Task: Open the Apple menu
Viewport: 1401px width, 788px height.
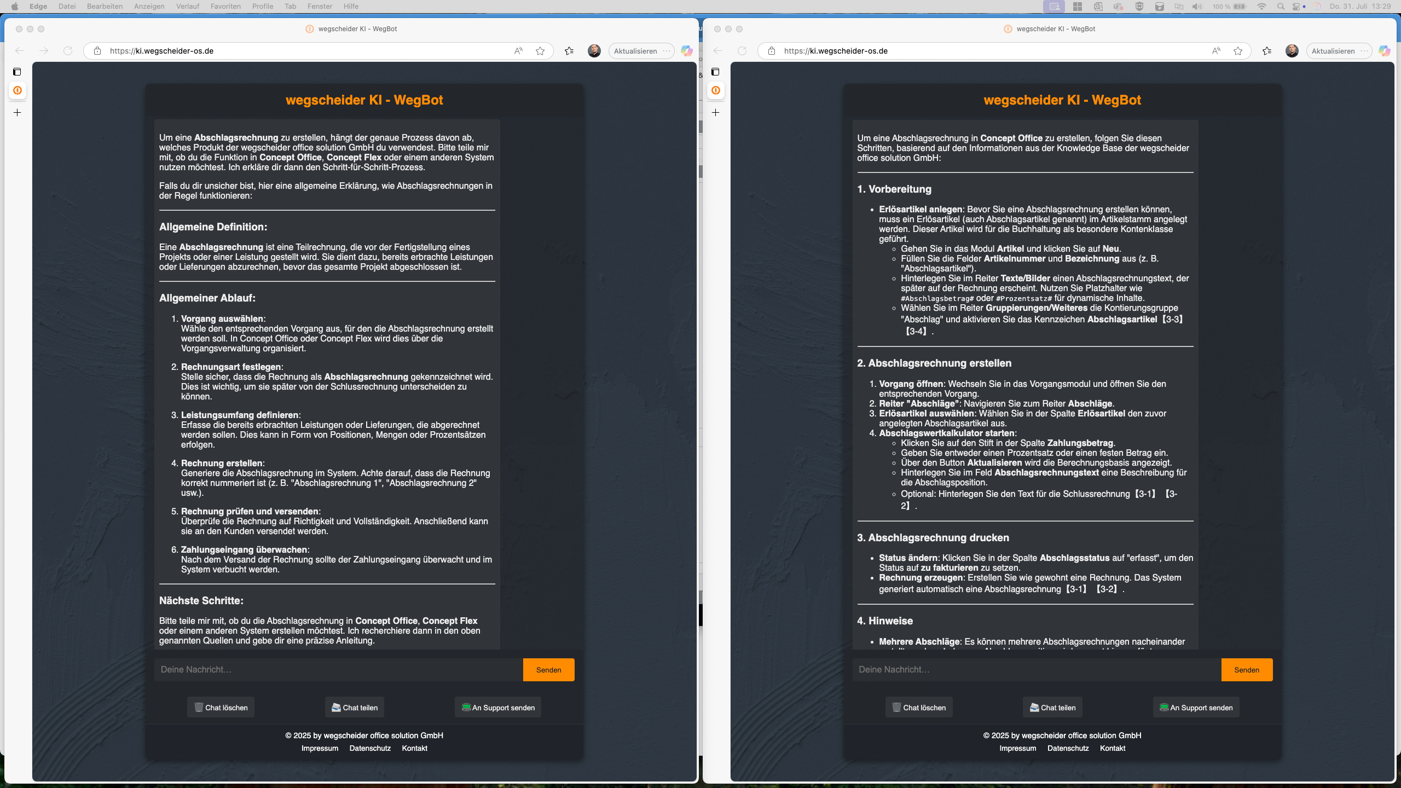Action: [15, 6]
